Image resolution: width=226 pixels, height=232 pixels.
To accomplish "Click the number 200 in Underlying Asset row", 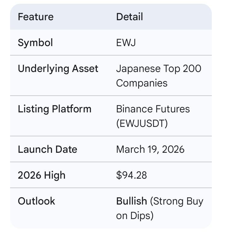I will tap(191, 68).
